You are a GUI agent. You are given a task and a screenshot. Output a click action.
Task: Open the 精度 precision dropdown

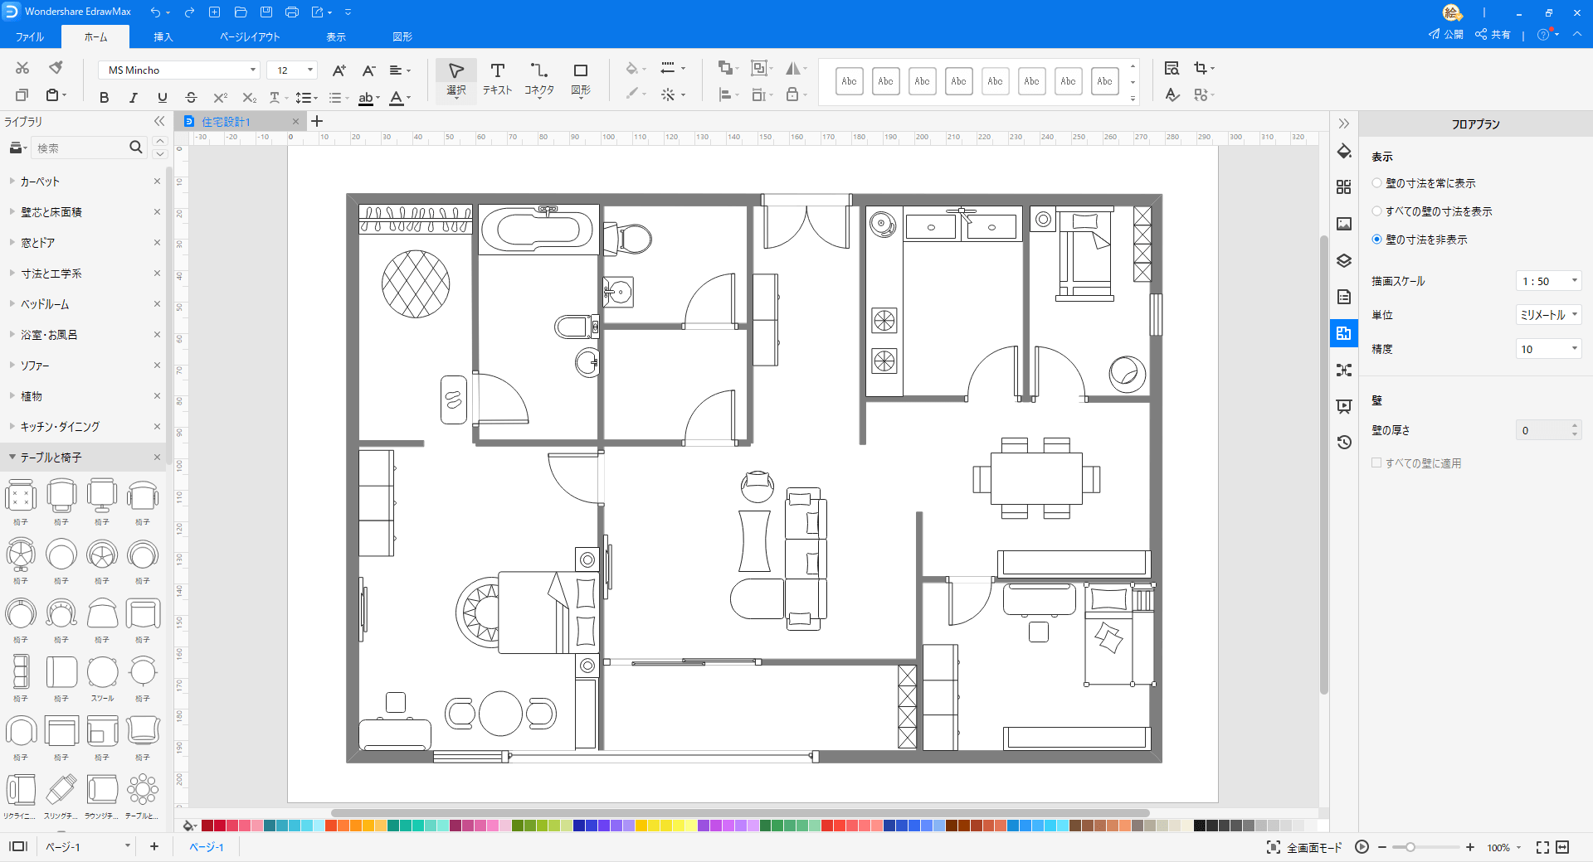(x=1548, y=349)
